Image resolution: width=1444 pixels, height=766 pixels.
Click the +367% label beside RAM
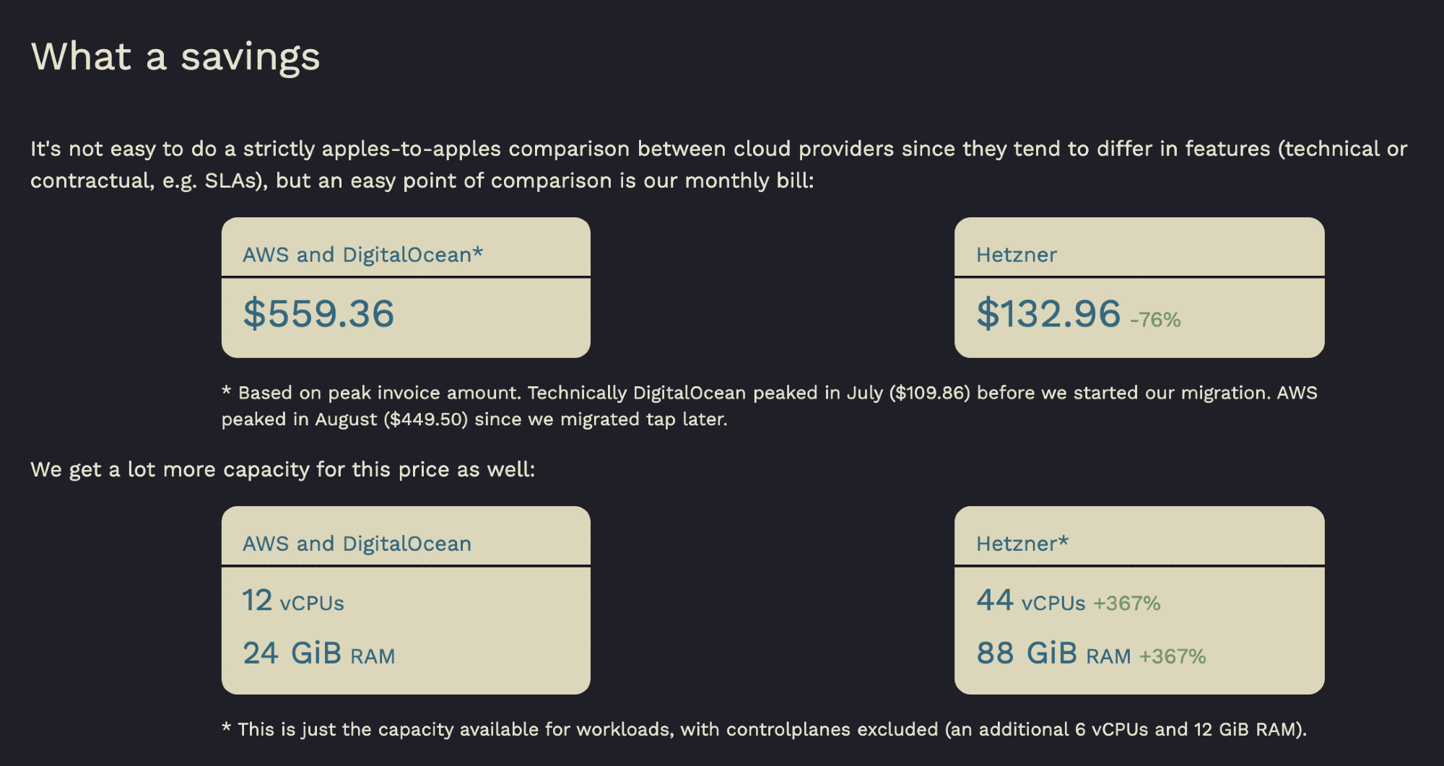[x=1173, y=657]
